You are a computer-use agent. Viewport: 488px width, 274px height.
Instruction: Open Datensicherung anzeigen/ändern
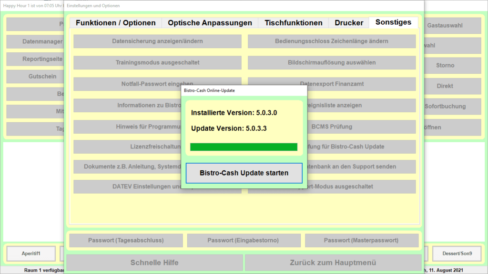pos(157,41)
